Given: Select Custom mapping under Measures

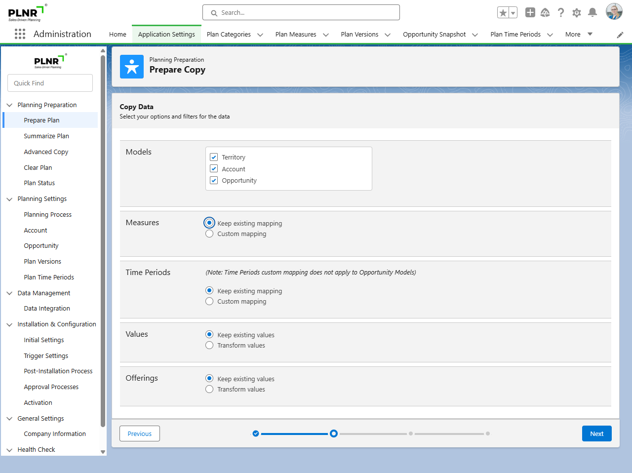Looking at the screenshot, I should click(209, 234).
